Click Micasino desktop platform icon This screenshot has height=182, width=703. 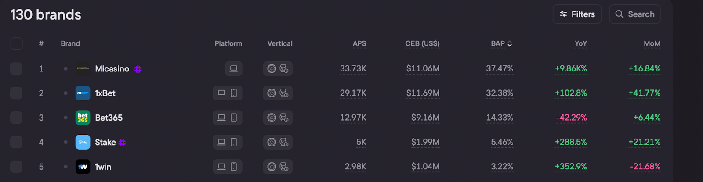pos(234,68)
